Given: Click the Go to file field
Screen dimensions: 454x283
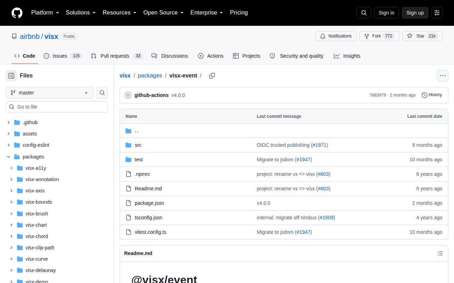Looking at the screenshot, I should click(57, 107).
